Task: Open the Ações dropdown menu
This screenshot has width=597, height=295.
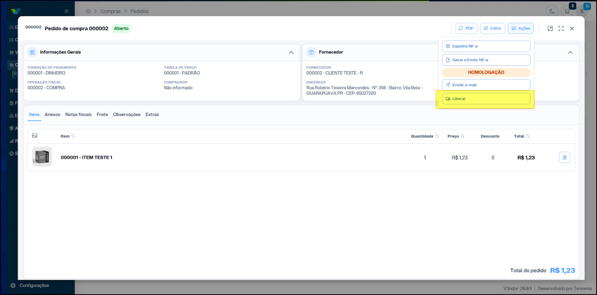Action: [521, 28]
